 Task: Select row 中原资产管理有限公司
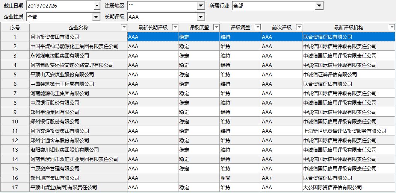tap(198, 169)
